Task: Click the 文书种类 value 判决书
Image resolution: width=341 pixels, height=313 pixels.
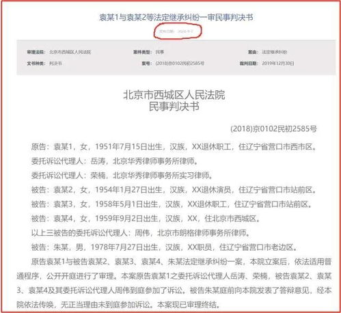Action: (x=55, y=63)
